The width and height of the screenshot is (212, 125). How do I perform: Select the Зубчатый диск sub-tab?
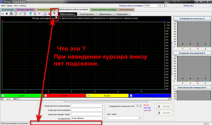point(105,14)
